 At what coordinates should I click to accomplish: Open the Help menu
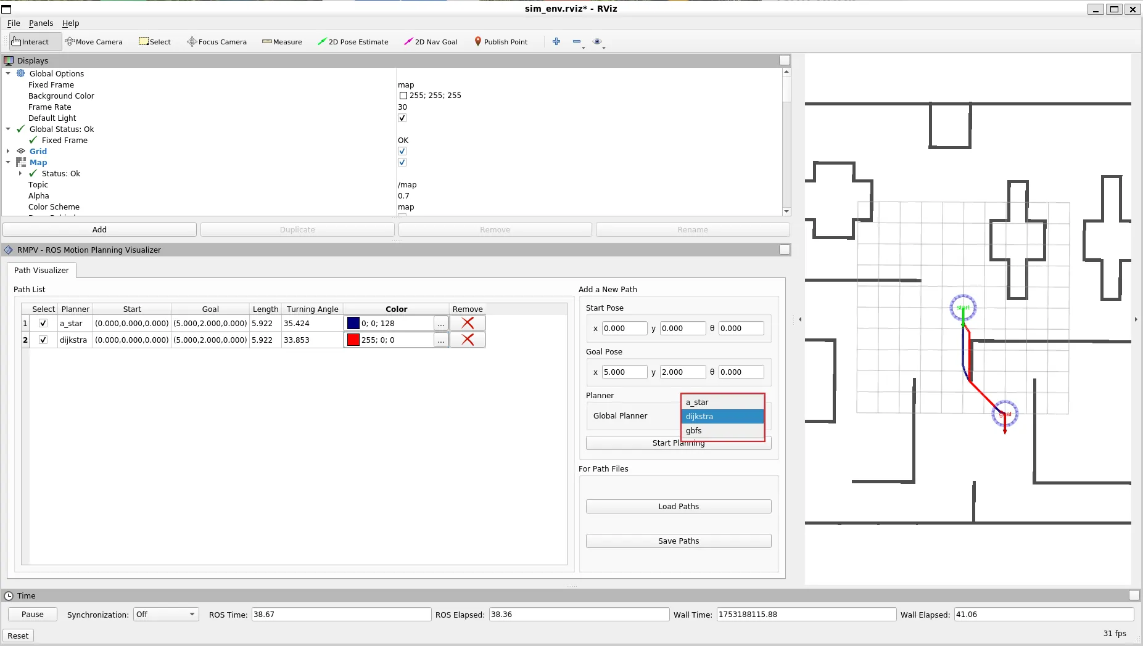click(70, 23)
